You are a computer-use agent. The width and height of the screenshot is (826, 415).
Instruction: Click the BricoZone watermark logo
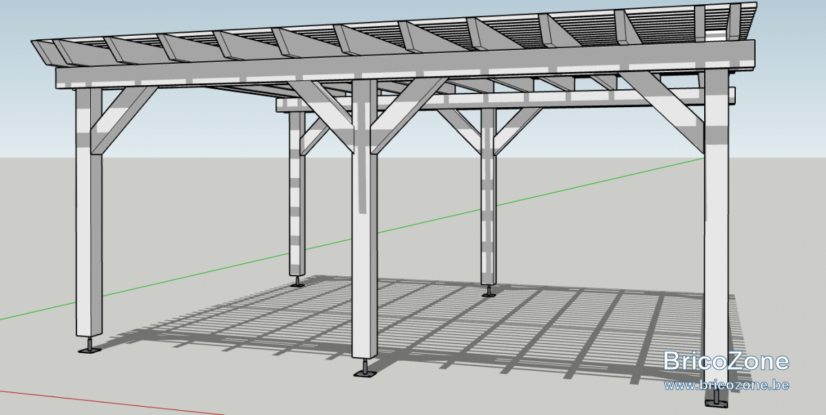(726, 361)
